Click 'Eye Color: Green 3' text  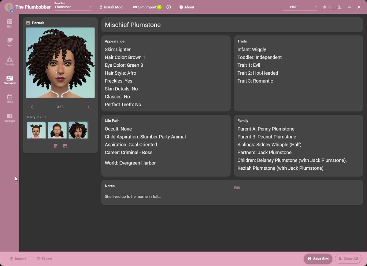(124, 65)
